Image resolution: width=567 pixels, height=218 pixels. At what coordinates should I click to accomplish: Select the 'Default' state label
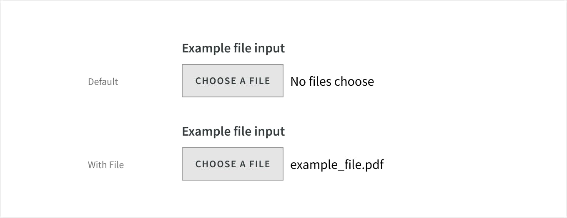[x=103, y=82]
